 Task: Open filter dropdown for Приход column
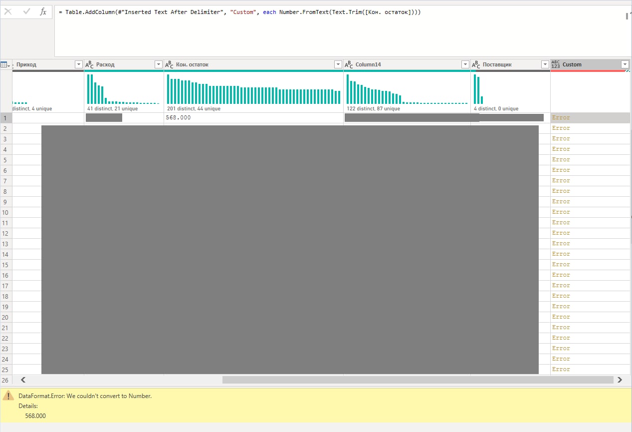coord(78,64)
